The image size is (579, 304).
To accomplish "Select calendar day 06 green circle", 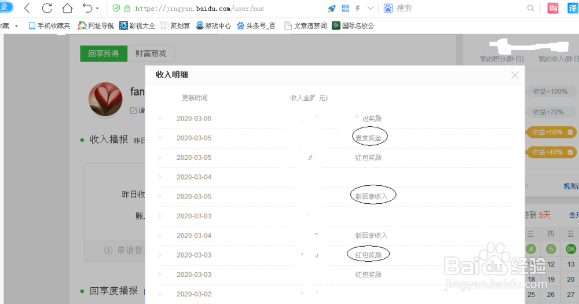I will pyautogui.click(x=570, y=249).
